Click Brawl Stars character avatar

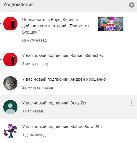click(x=10, y=131)
